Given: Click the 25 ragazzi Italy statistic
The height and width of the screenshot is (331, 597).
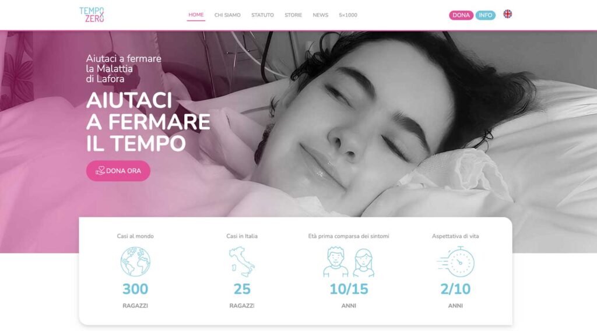Looking at the screenshot, I should (x=242, y=289).
